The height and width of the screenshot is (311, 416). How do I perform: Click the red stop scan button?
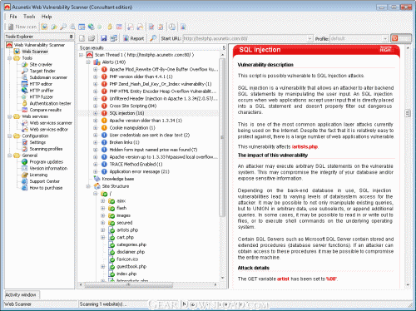[401, 38]
